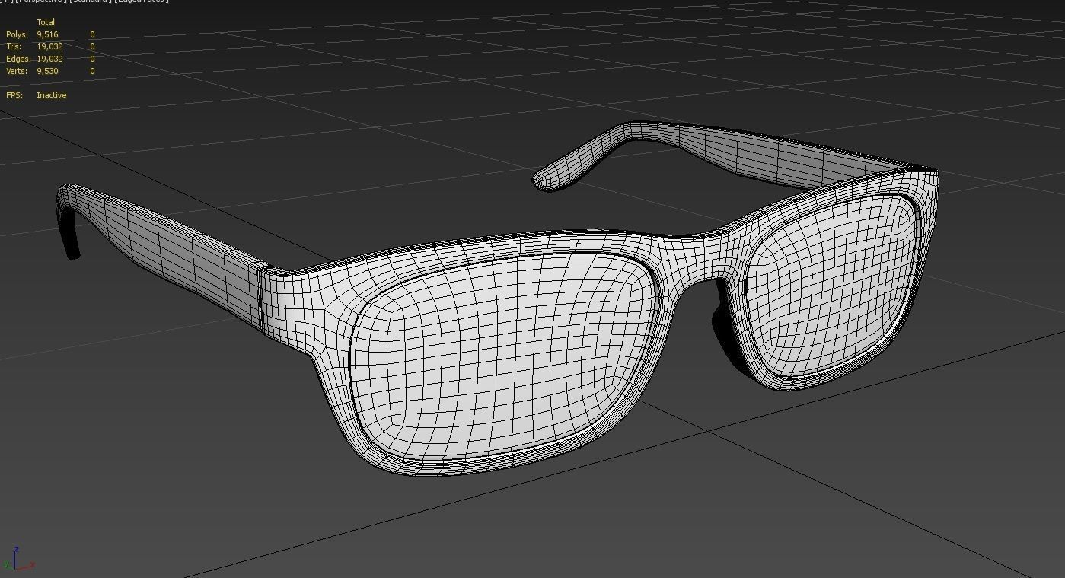Select the 'Total' statistics column header
Screen dimensions: 1065x578
pos(46,22)
